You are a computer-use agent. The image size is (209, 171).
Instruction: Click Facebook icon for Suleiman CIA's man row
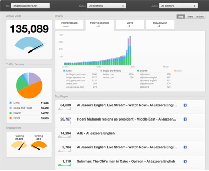[x=185, y=161]
